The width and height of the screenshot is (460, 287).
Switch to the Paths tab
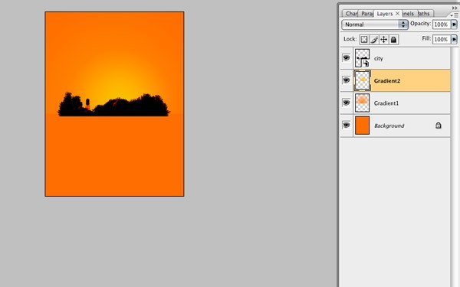(425, 14)
